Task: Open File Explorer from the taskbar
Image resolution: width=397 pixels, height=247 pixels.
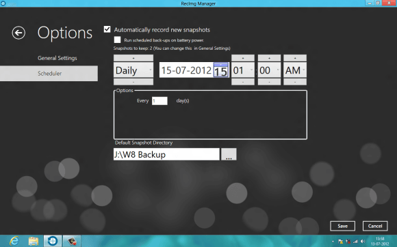Action: click(33, 241)
